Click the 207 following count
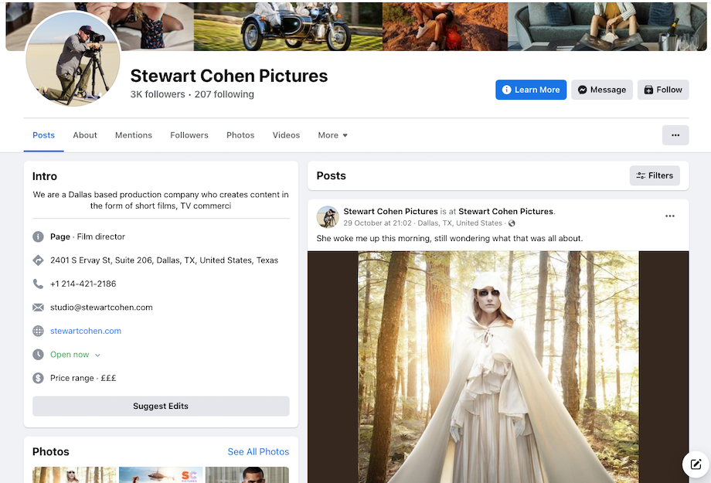The width and height of the screenshot is (711, 483). pos(224,94)
